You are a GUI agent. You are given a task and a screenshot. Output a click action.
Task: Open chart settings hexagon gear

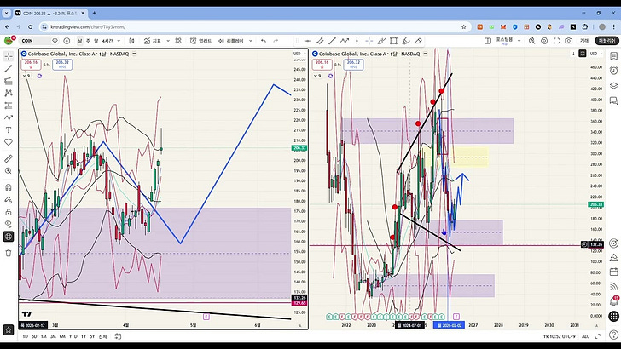(x=544, y=41)
